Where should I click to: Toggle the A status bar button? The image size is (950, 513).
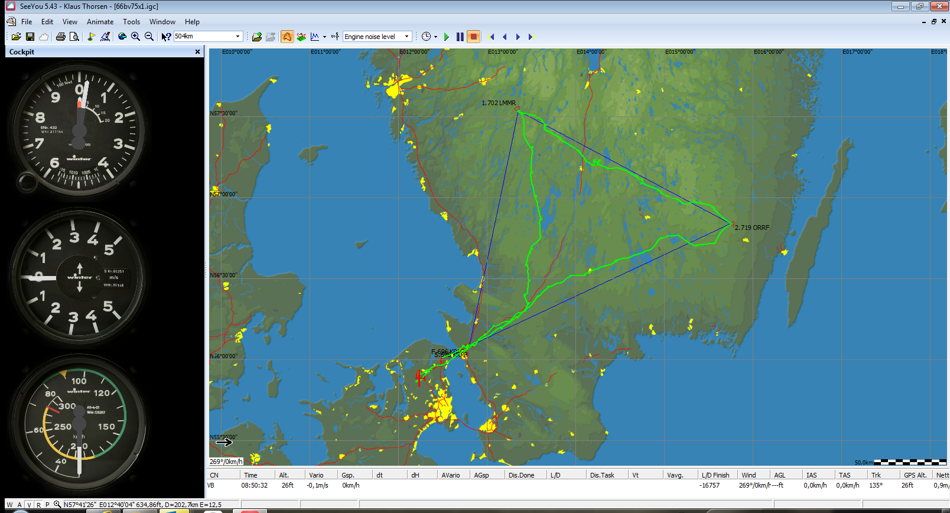pos(19,505)
